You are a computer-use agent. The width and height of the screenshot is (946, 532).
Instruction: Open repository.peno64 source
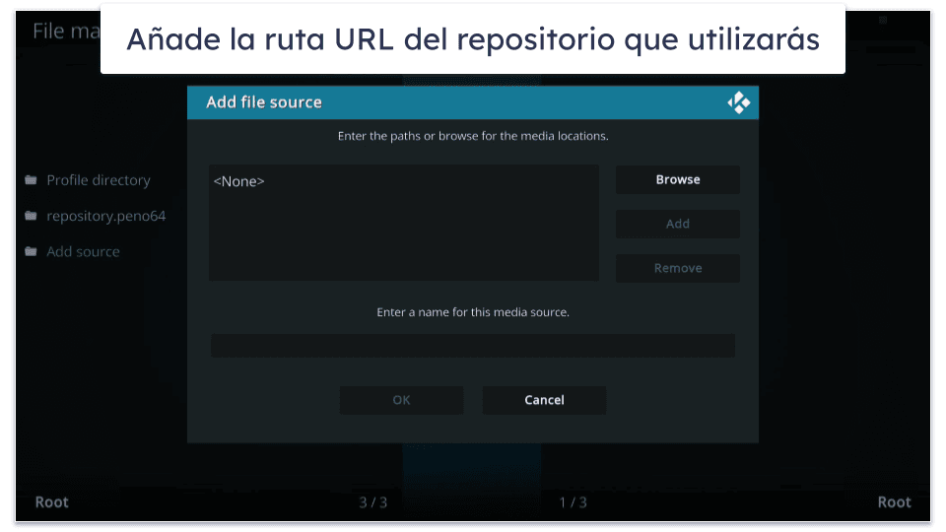pyautogui.click(x=105, y=216)
